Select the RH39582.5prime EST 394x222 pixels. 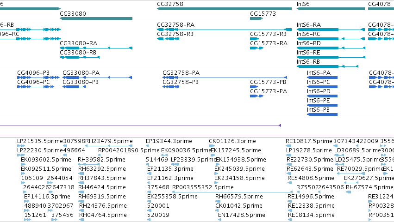(x=101, y=160)
